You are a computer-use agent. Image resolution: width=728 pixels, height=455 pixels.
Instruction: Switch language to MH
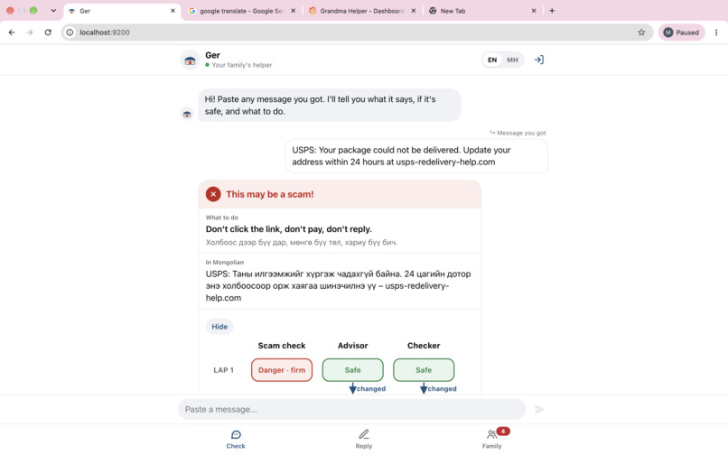[x=512, y=60]
